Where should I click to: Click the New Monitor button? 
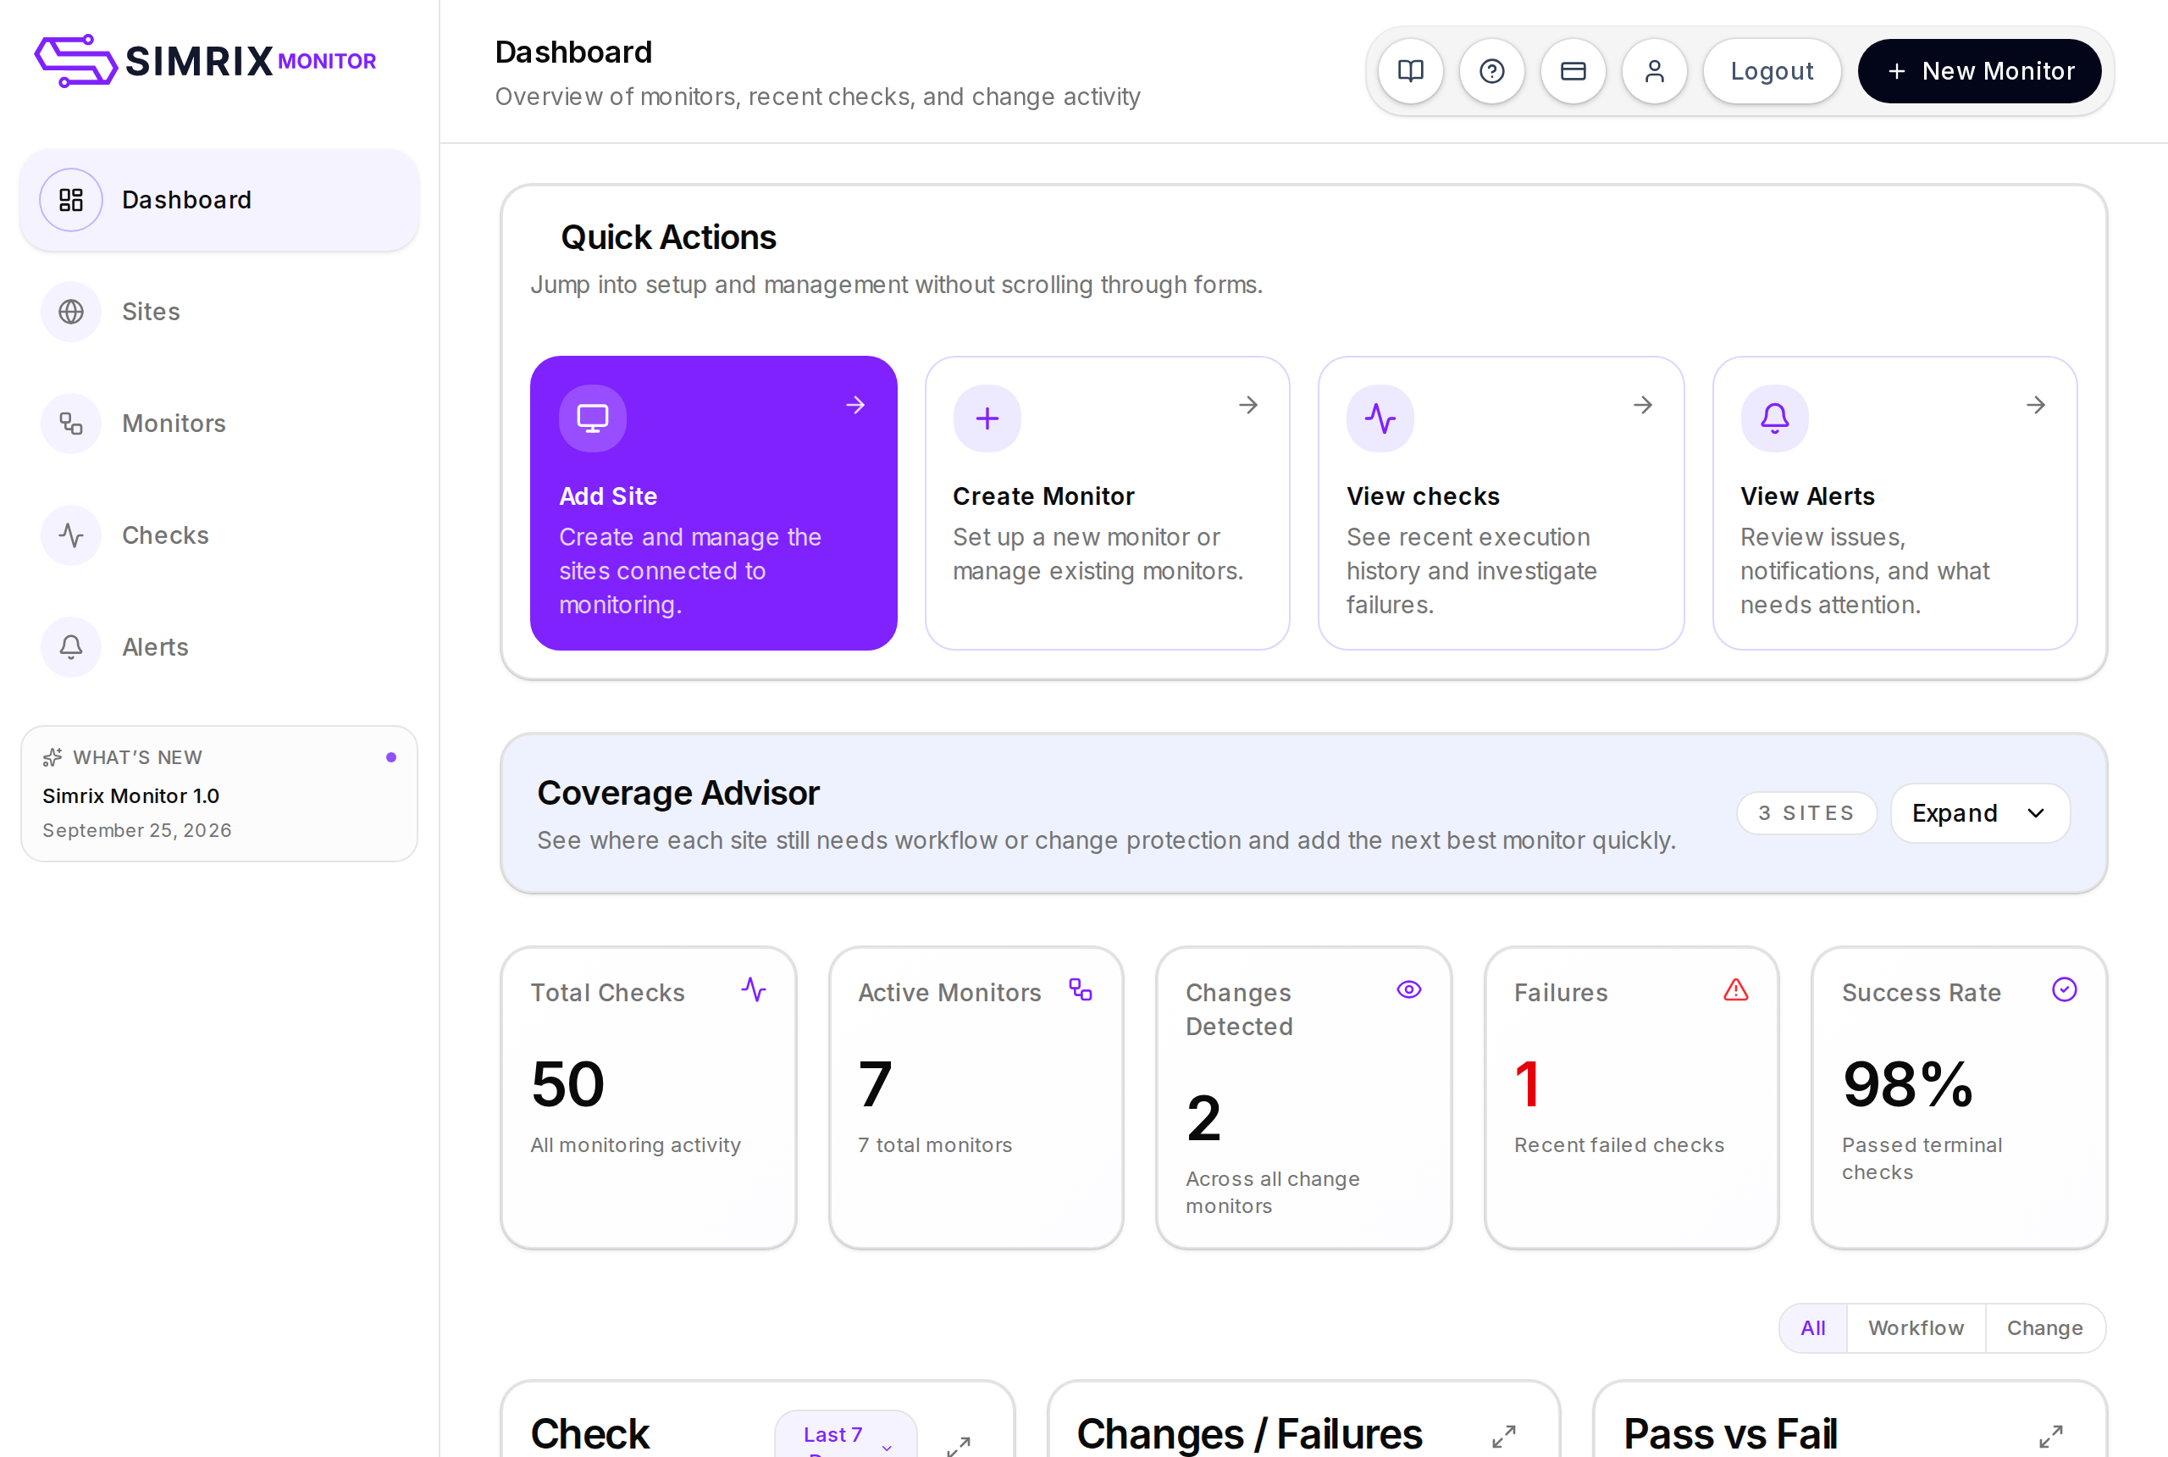point(1979,70)
